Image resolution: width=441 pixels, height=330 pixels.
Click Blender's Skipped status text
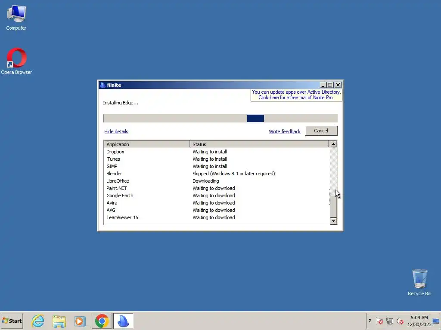pos(234,174)
